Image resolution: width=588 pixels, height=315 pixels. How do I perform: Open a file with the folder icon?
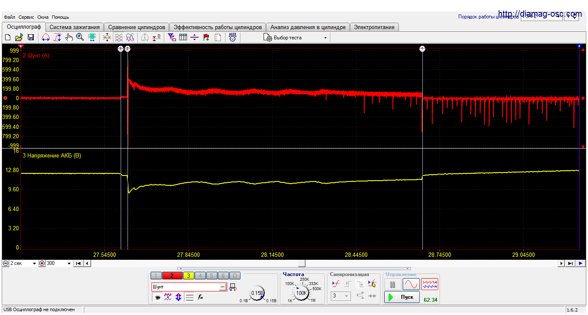[19, 38]
